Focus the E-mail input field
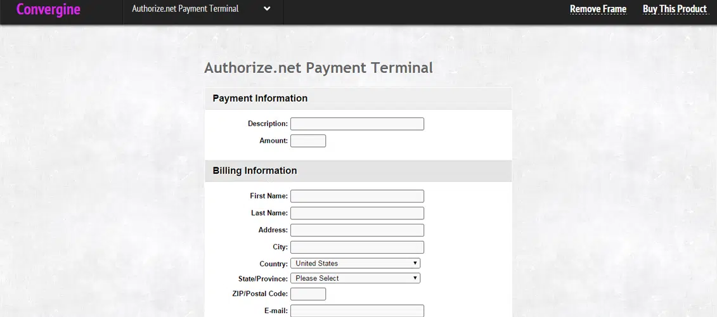717x317 pixels. point(357,311)
